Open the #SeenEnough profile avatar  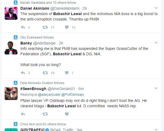(x=11, y=94)
